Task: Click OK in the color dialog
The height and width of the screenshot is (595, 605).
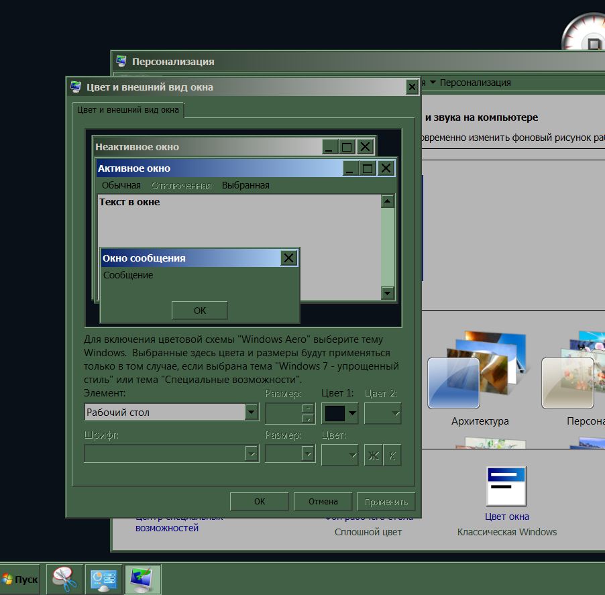Action: click(260, 501)
